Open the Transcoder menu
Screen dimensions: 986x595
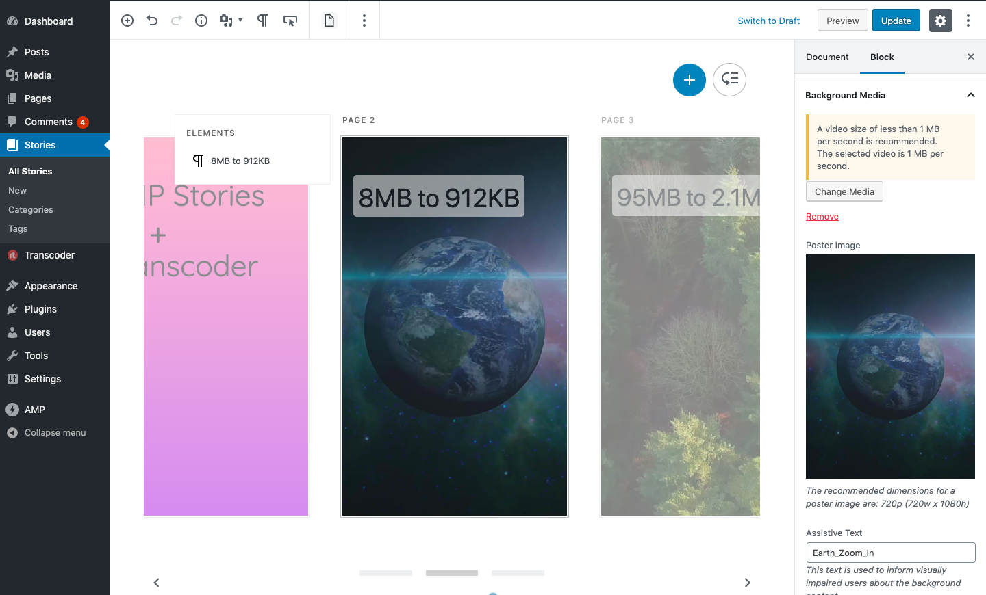coord(55,255)
